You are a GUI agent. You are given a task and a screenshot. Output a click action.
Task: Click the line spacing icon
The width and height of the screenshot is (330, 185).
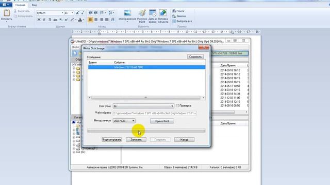click(110, 13)
